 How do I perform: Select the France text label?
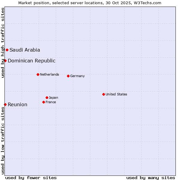point(51,102)
